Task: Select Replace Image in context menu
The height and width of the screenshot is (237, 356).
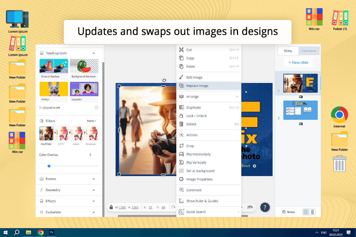Action: pyautogui.click(x=209, y=86)
